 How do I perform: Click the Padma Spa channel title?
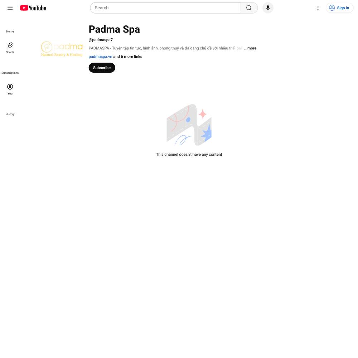click(x=114, y=29)
